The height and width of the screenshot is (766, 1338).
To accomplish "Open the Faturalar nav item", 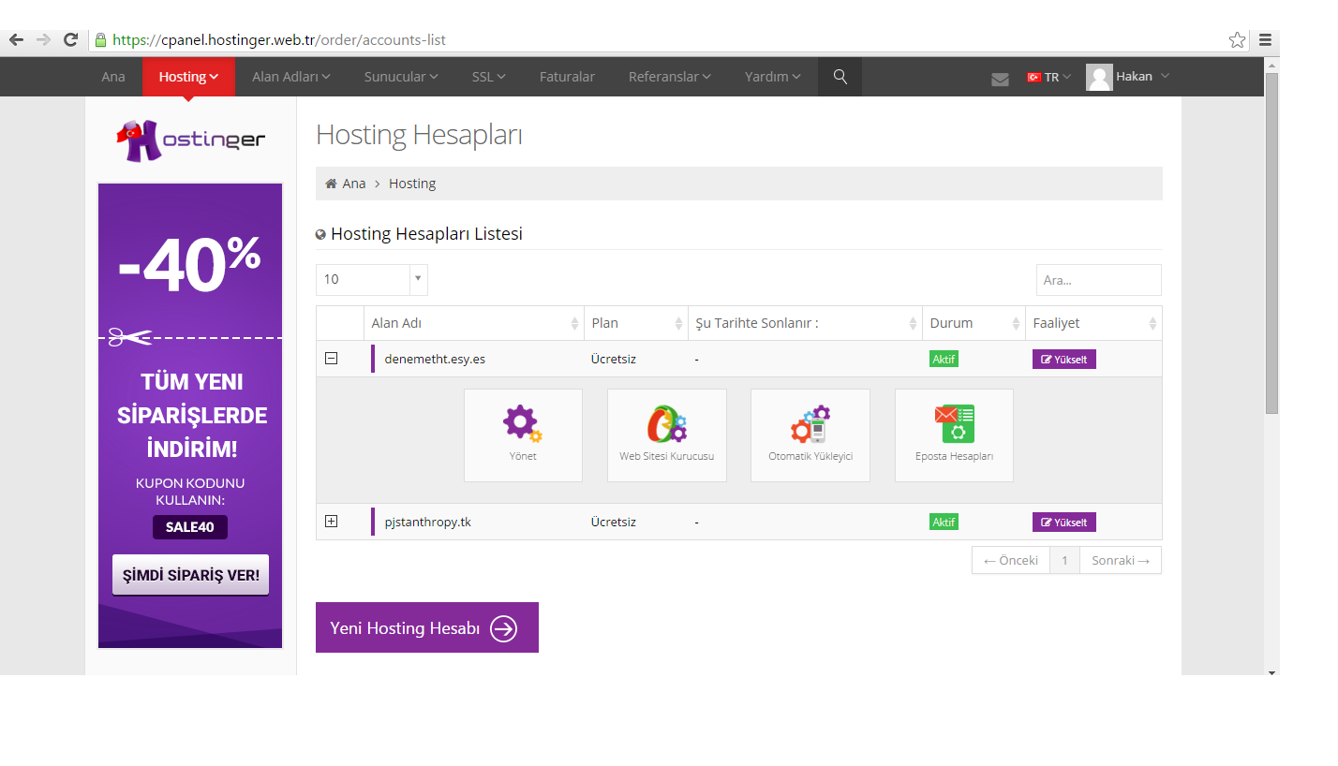I will 567,77.
